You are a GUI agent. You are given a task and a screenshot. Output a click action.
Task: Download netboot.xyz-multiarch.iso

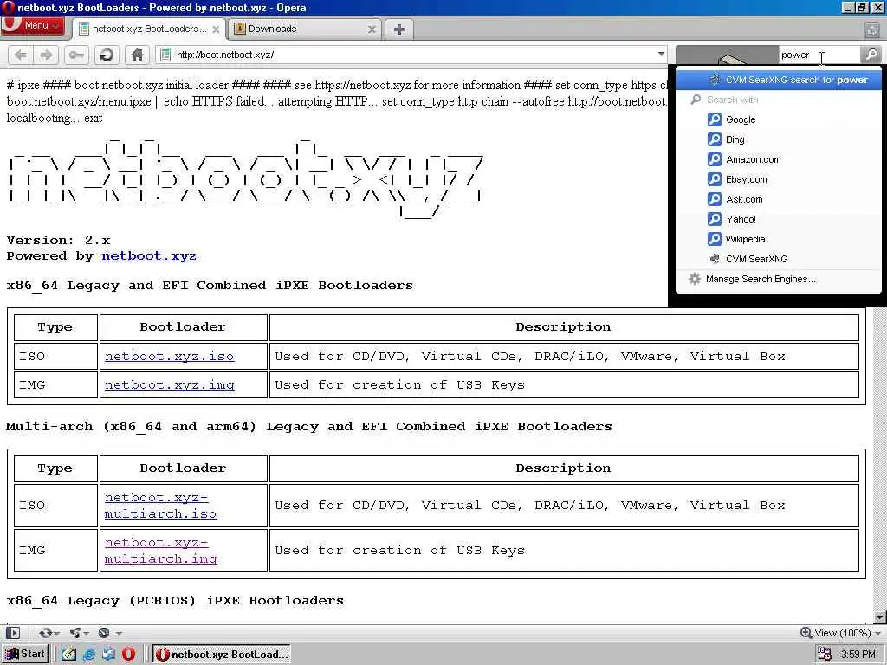point(160,506)
